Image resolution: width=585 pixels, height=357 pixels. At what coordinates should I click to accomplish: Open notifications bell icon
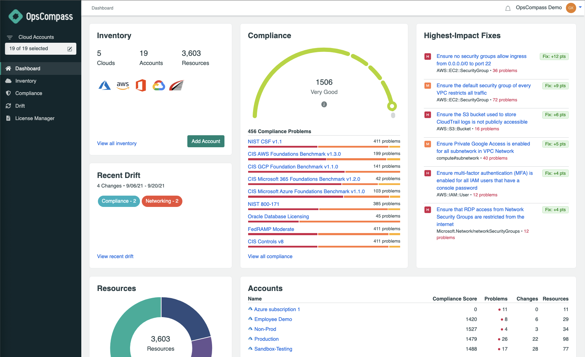(x=508, y=8)
